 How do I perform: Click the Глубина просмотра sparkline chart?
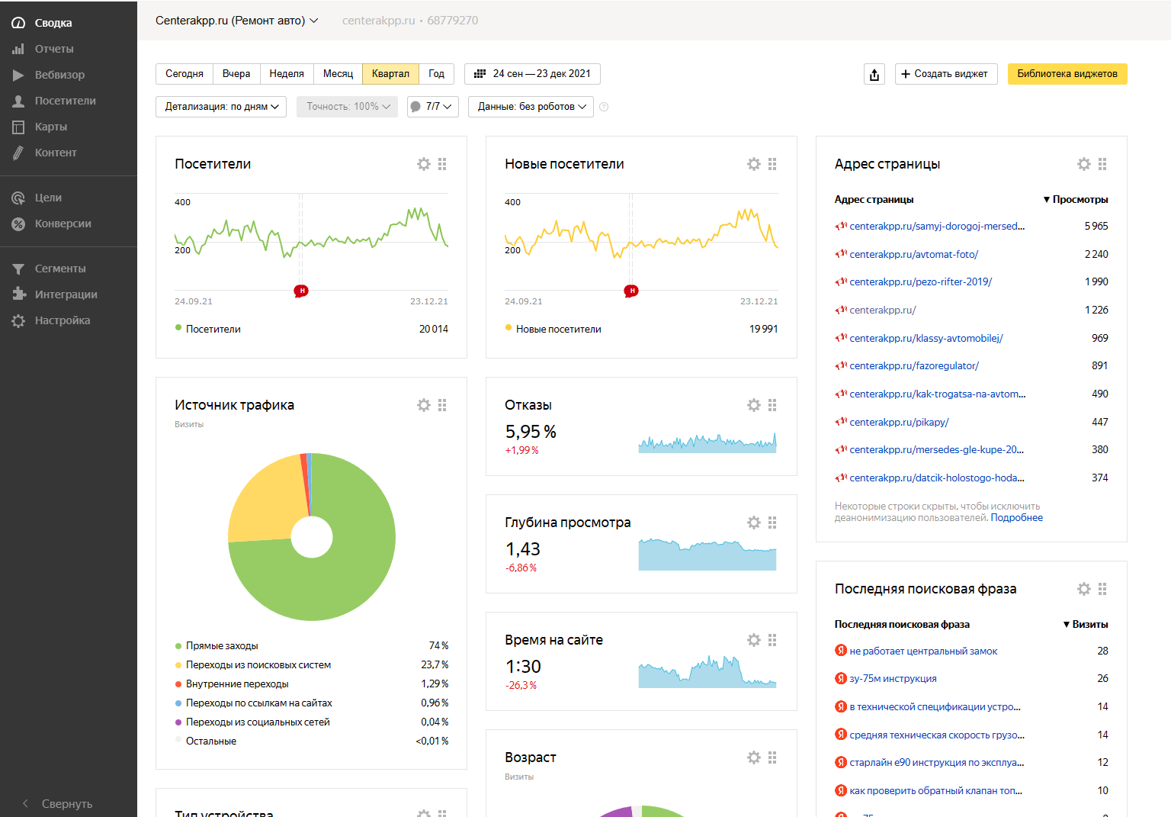[707, 555]
